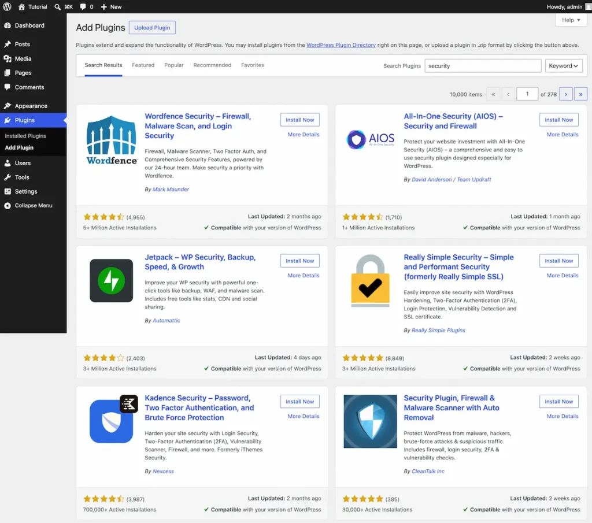Open the Tutorial site home icon

pos(21,6)
